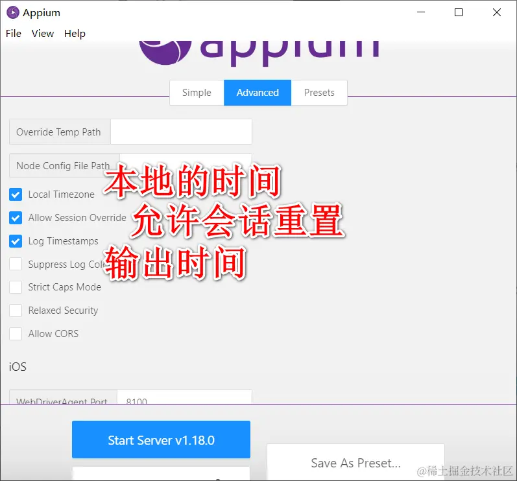Click the WebDriverAgent Port field showing 8100
The width and height of the screenshot is (517, 481).
point(184,397)
